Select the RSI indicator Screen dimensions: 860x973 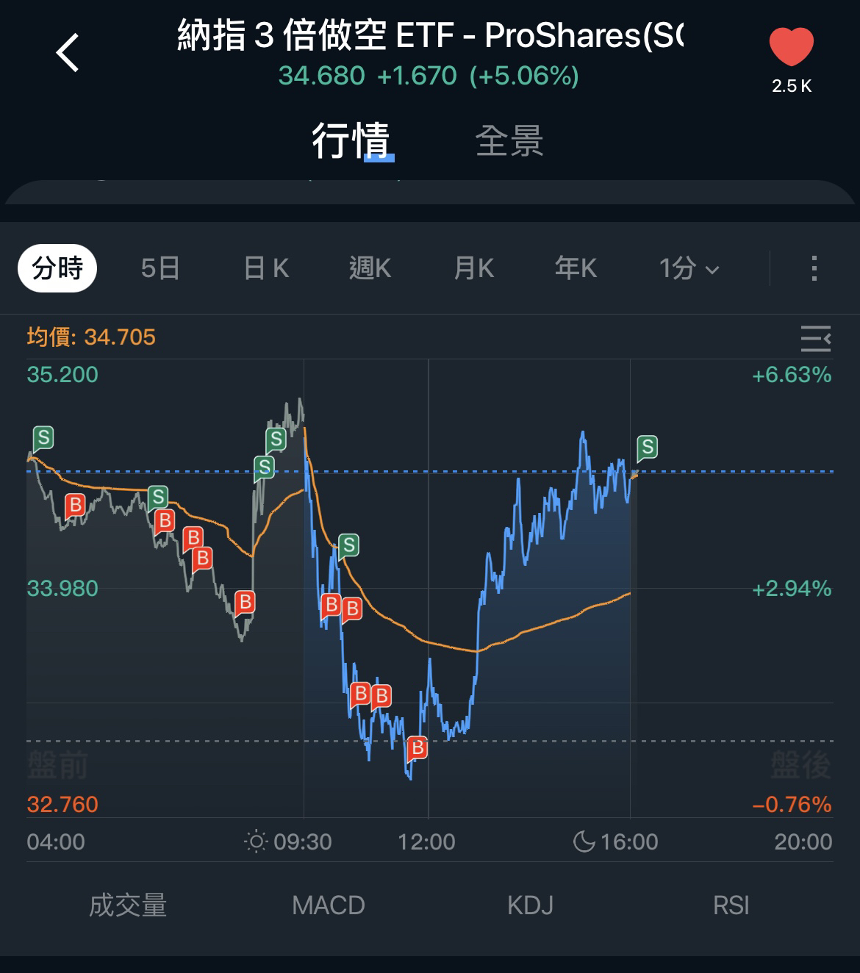coord(731,905)
